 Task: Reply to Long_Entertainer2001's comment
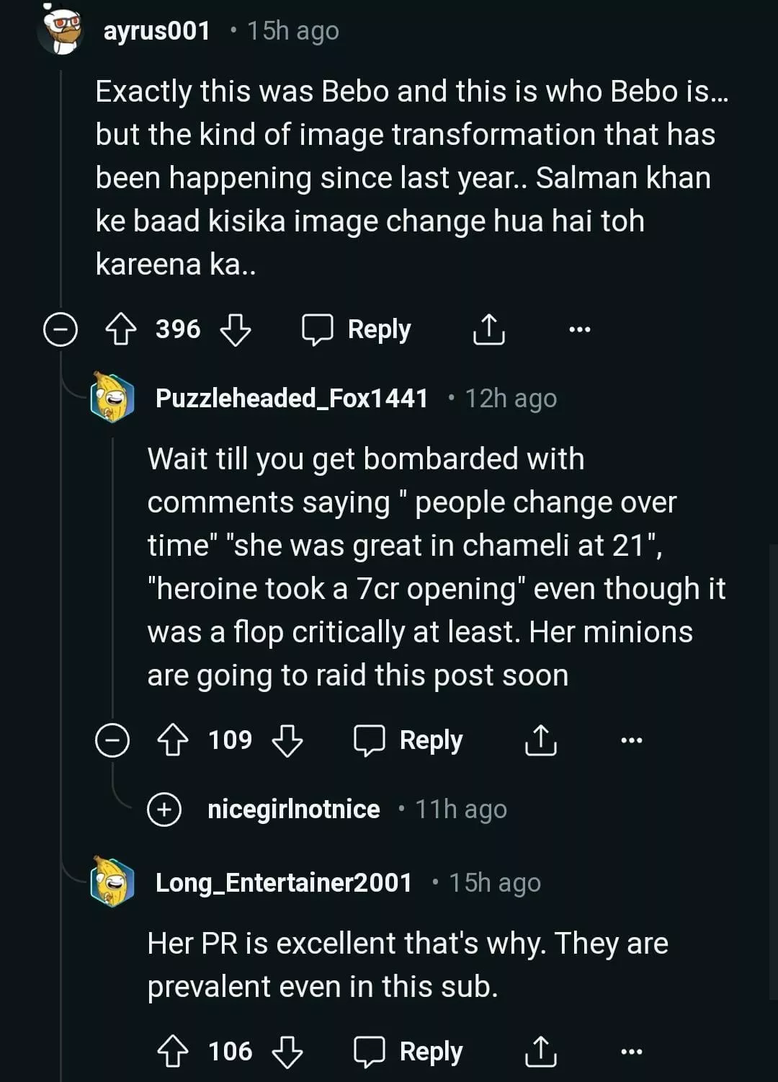tap(409, 1052)
